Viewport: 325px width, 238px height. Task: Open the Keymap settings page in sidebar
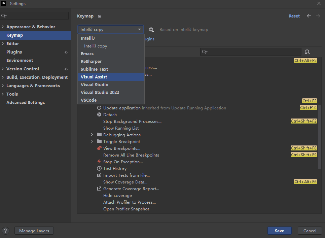(36, 35)
